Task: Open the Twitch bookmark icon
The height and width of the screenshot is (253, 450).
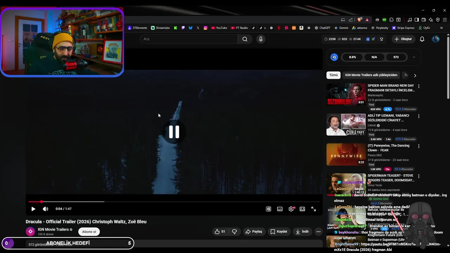Action: (183, 28)
